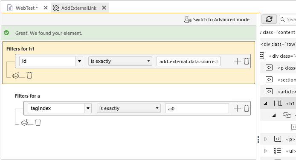The image size is (296, 160).
Task: Click the element icon of <p> node
Action: tap(278, 139)
